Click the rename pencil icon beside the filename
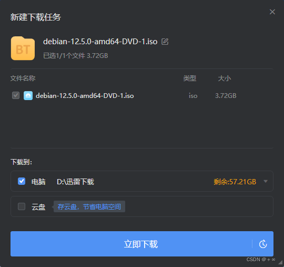Image resolution: width=284 pixels, height=267 pixels. pyautogui.click(x=165, y=42)
